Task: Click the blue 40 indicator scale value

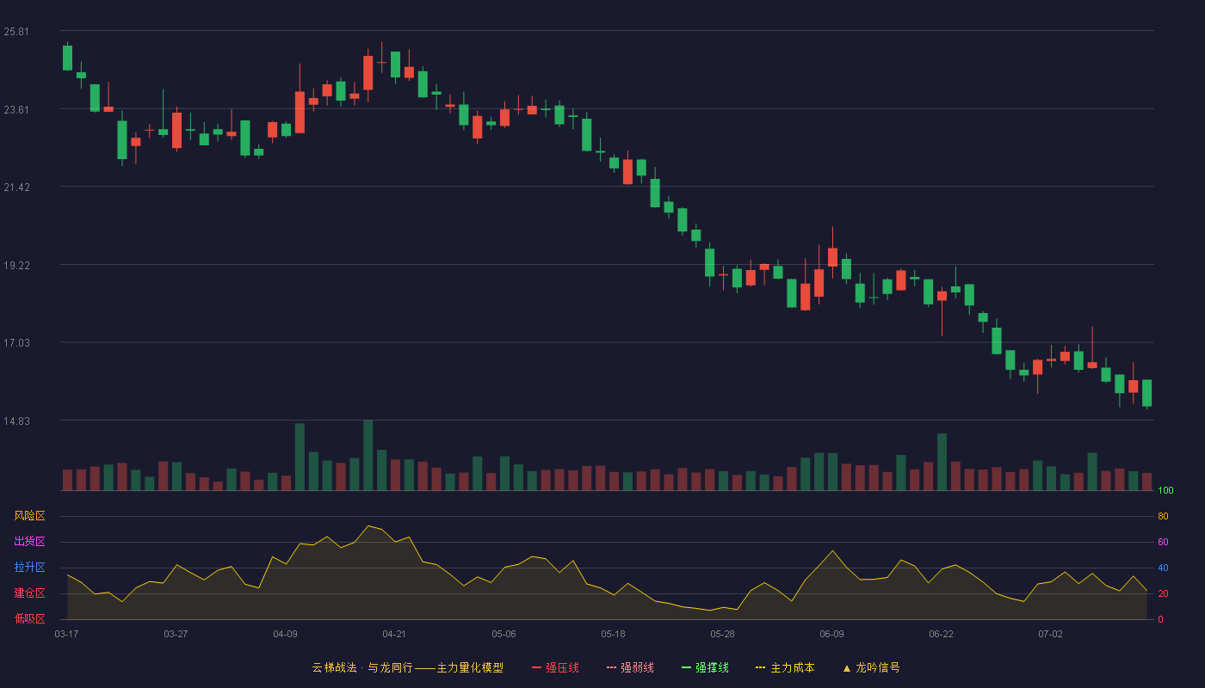Action: 1163,568
